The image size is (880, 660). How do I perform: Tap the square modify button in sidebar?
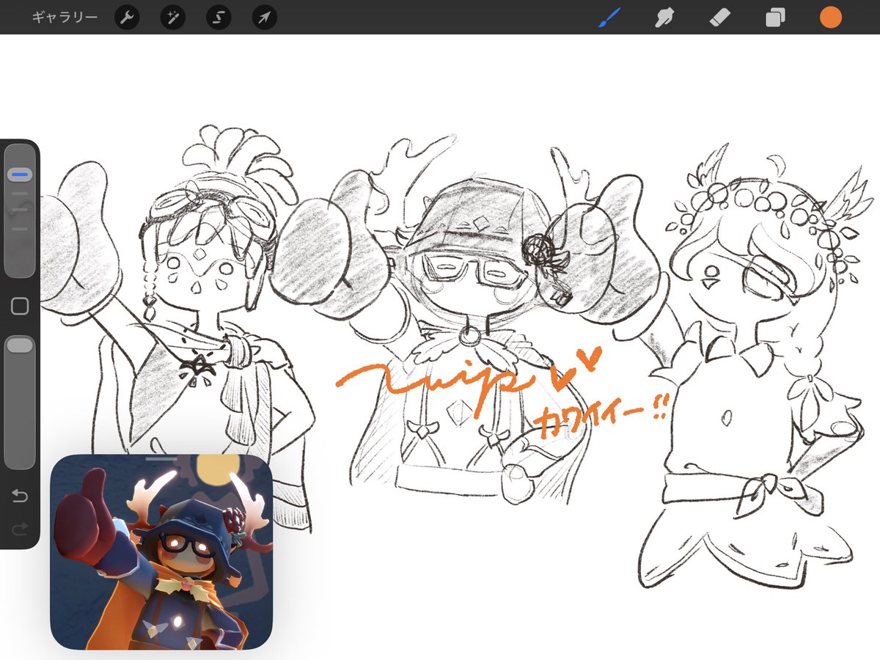[20, 307]
